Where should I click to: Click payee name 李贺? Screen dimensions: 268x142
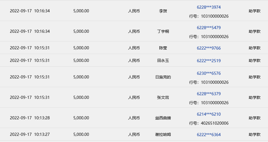point(163,11)
